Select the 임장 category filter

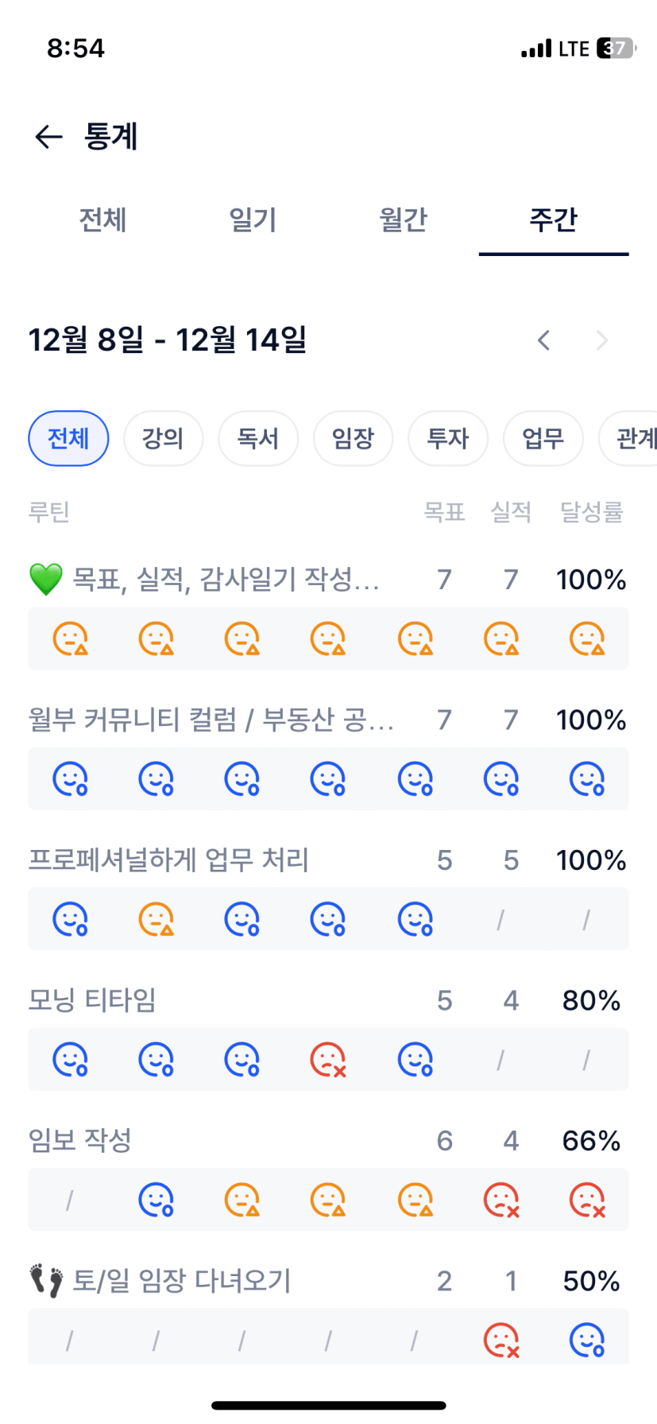[353, 438]
